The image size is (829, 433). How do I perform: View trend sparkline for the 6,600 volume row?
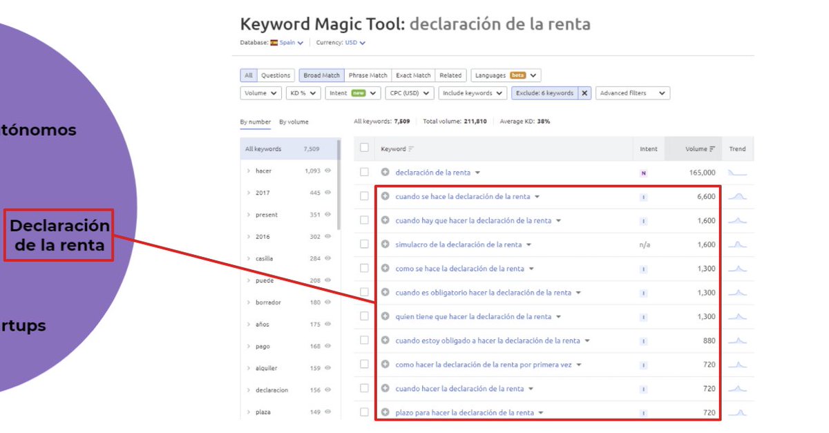coord(738,196)
